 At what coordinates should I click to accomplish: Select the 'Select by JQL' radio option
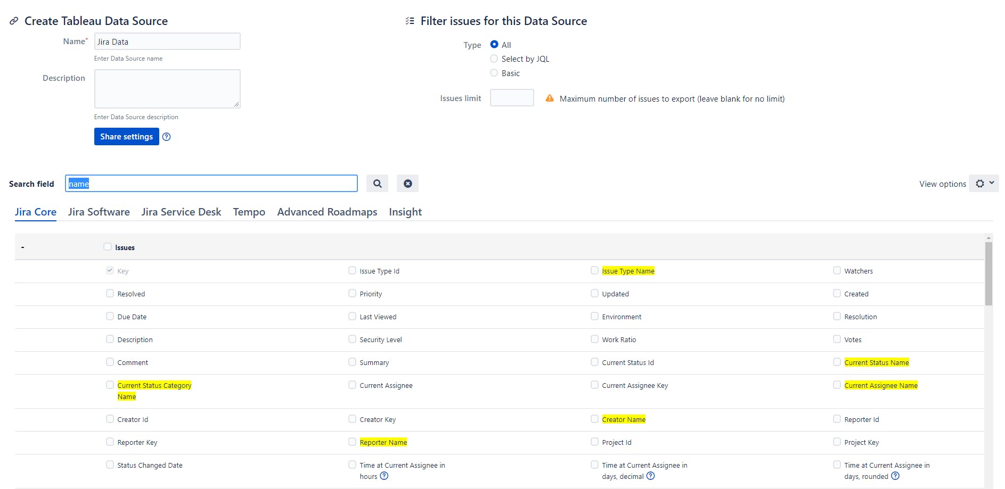click(494, 59)
